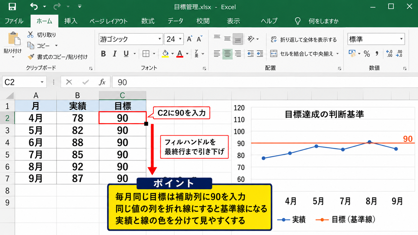
Task: Click 書式のコピー/貼り付け format painter
Action: 57,57
